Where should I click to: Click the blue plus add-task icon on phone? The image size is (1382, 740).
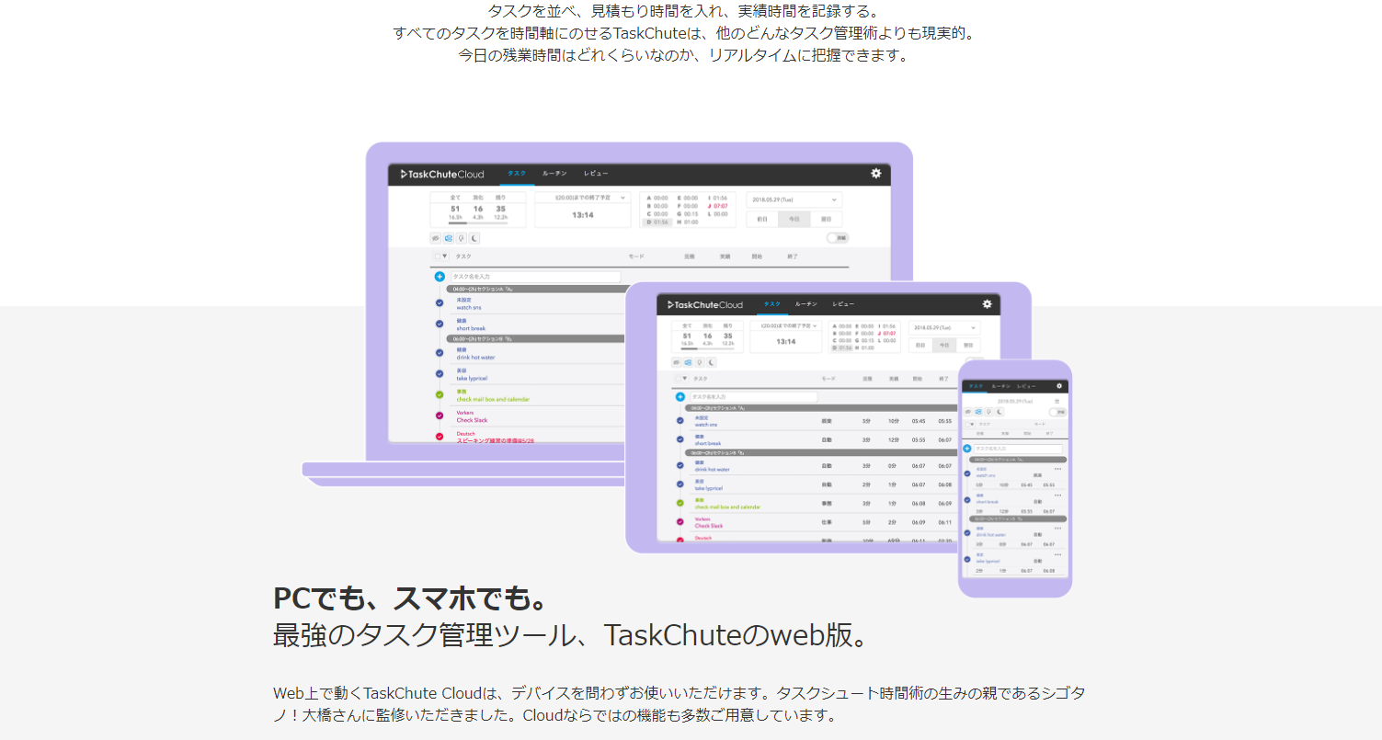(966, 449)
